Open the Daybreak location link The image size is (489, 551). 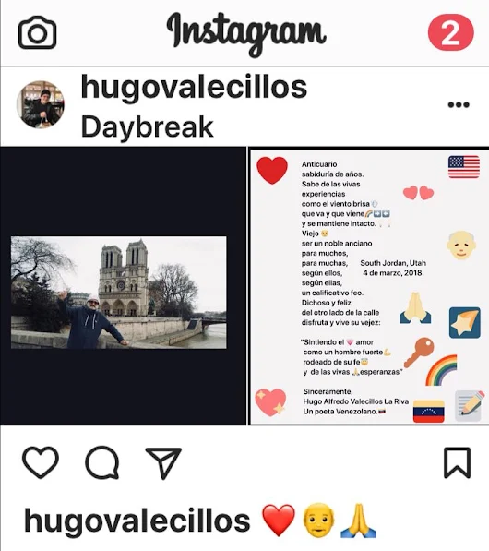pyautogui.click(x=148, y=126)
